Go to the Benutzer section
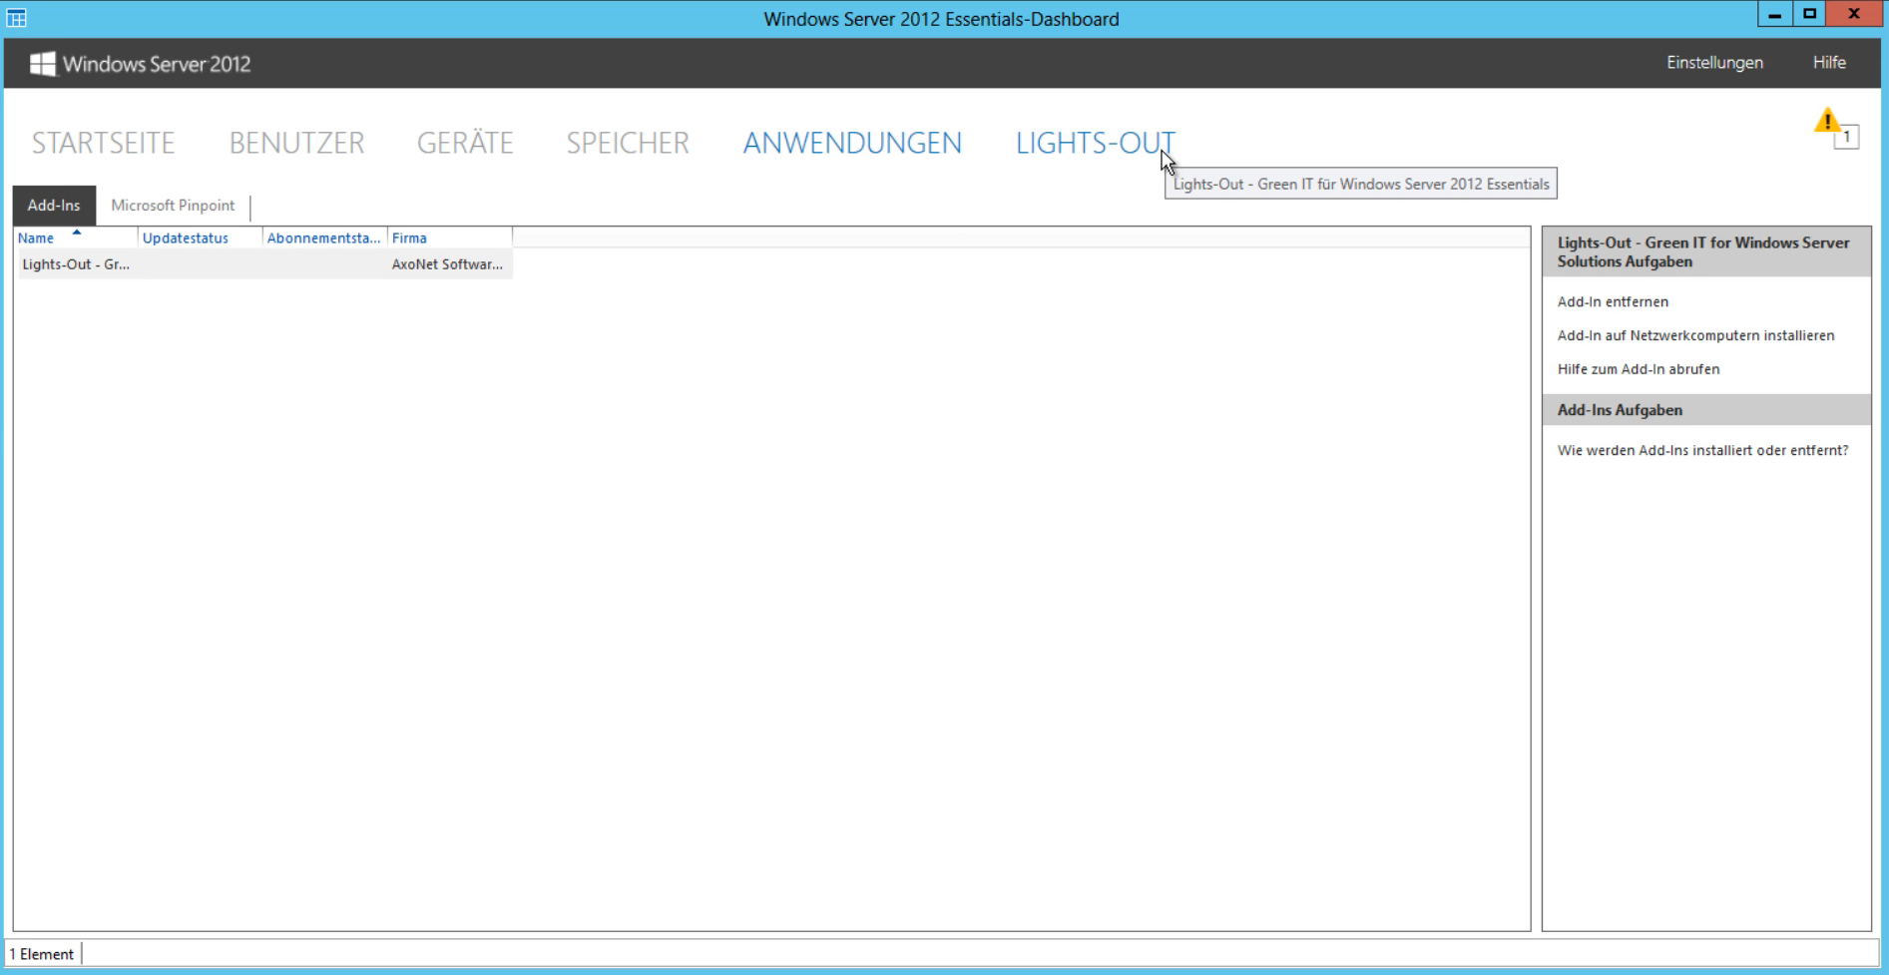The image size is (1889, 975). click(296, 143)
